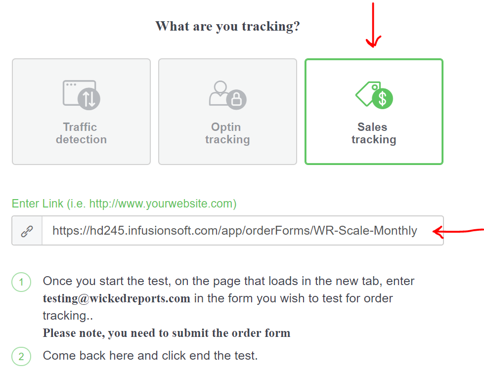Click the 'What are you tracking?' heading
Viewport: 484px width, 372px height.
[x=227, y=26]
